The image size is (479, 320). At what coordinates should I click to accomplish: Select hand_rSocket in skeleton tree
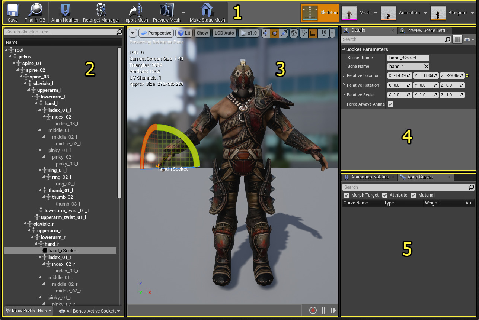click(x=63, y=251)
